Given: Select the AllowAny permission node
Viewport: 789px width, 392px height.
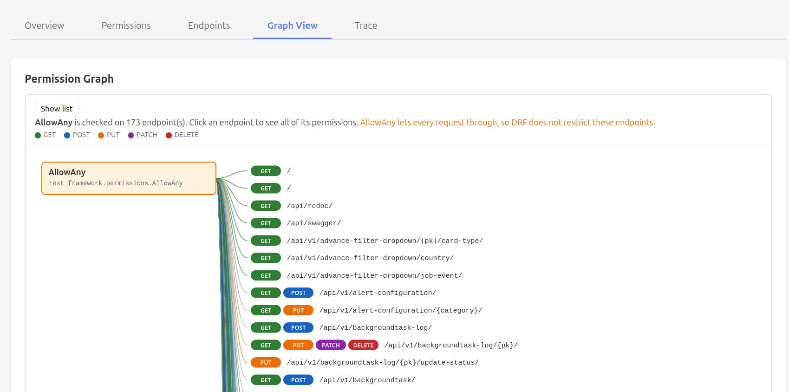Looking at the screenshot, I should coord(129,178).
